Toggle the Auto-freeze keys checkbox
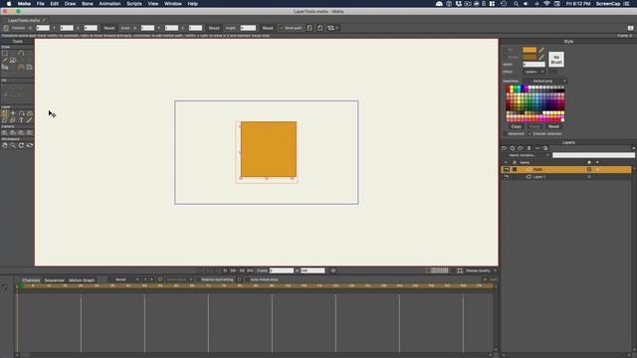The height and width of the screenshot is (358, 637). tap(247, 279)
